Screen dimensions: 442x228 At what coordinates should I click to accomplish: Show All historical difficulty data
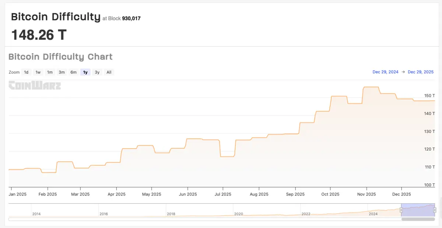(x=109, y=72)
